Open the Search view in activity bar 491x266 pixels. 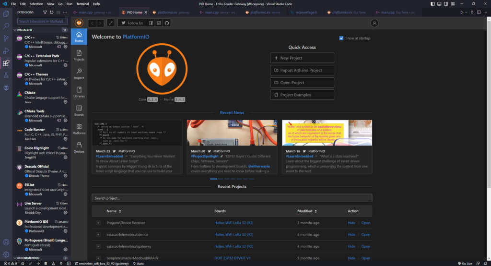[x=6, y=26]
